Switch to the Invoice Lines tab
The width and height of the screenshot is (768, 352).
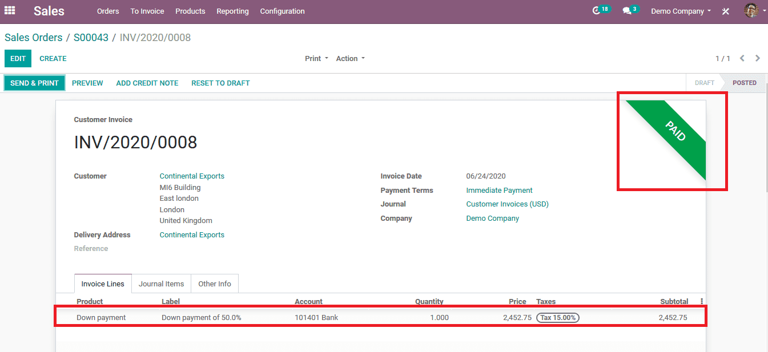coord(103,284)
